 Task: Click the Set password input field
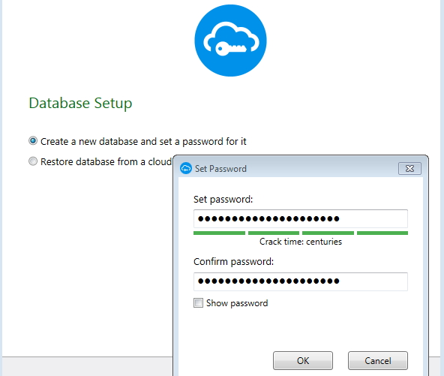[301, 218]
